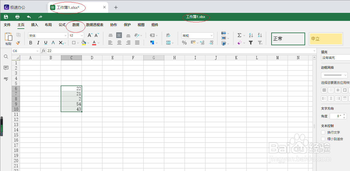Open the 插入 menu tab
Image resolution: width=350 pixels, height=171 pixels.
pos(34,25)
